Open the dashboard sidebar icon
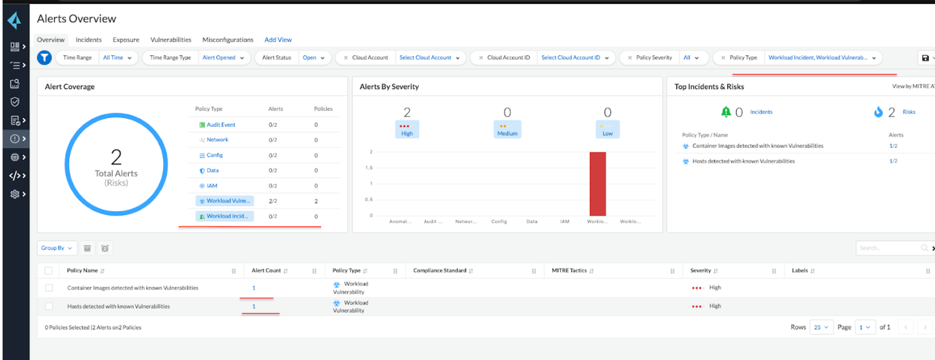The image size is (935, 360). pos(15,47)
